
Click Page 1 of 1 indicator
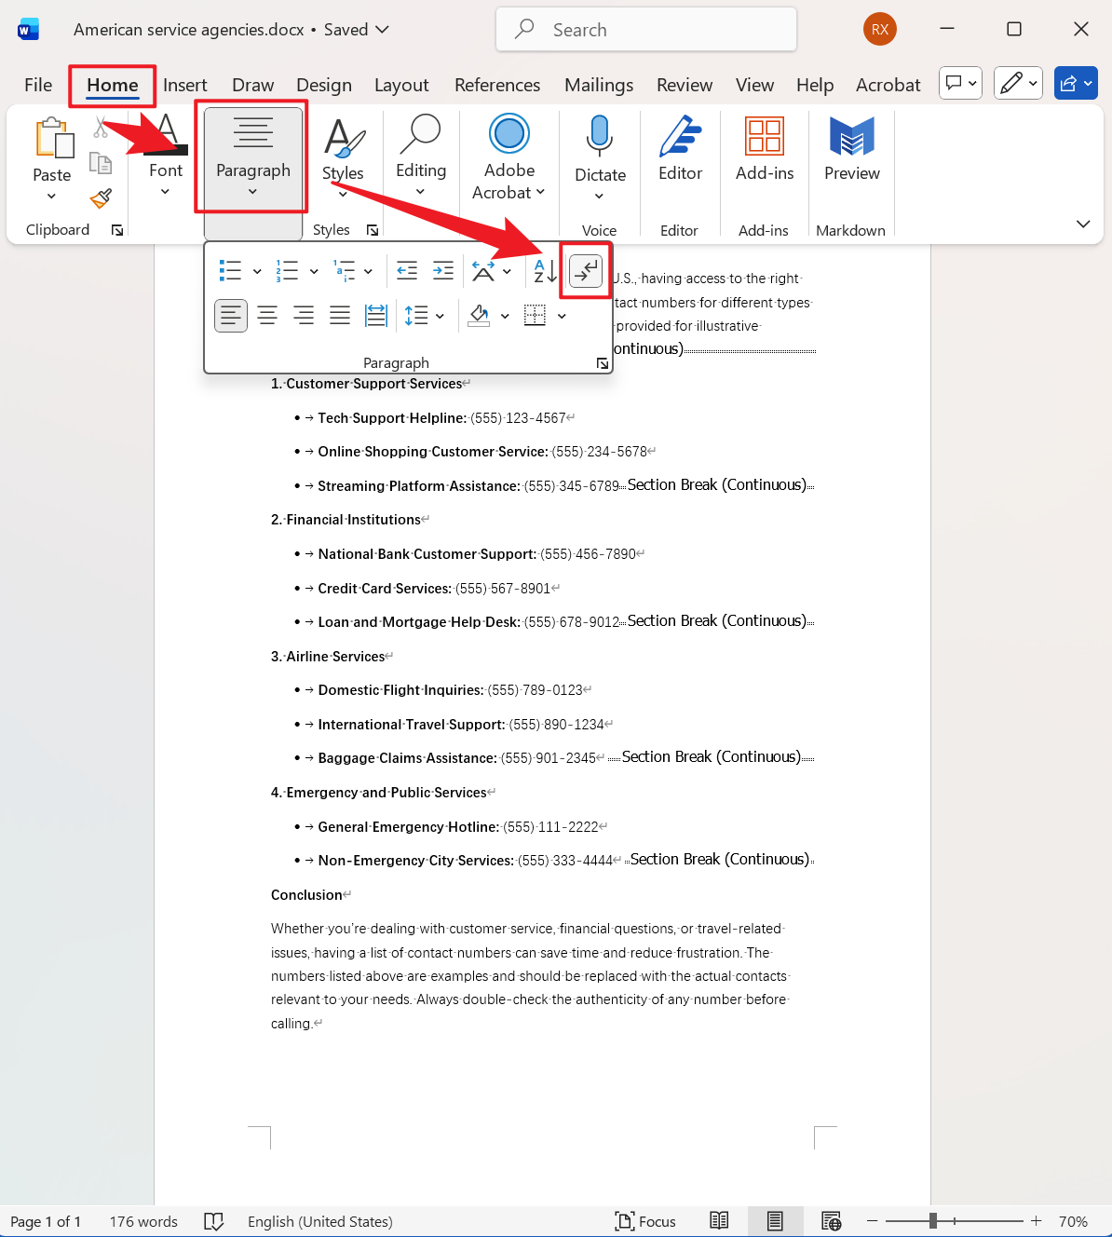click(x=45, y=1221)
